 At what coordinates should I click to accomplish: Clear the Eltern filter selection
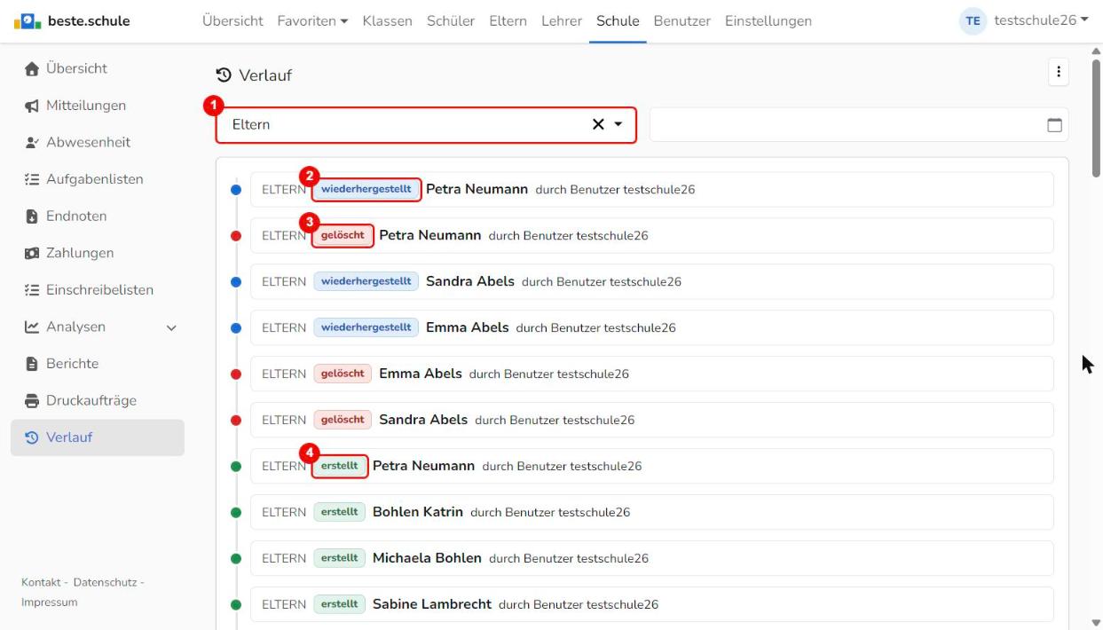(x=599, y=125)
